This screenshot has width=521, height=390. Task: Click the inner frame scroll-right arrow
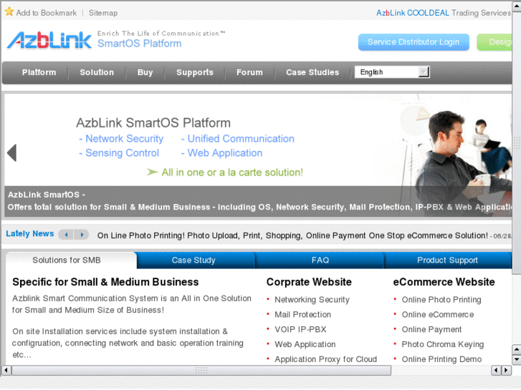pos(506,370)
